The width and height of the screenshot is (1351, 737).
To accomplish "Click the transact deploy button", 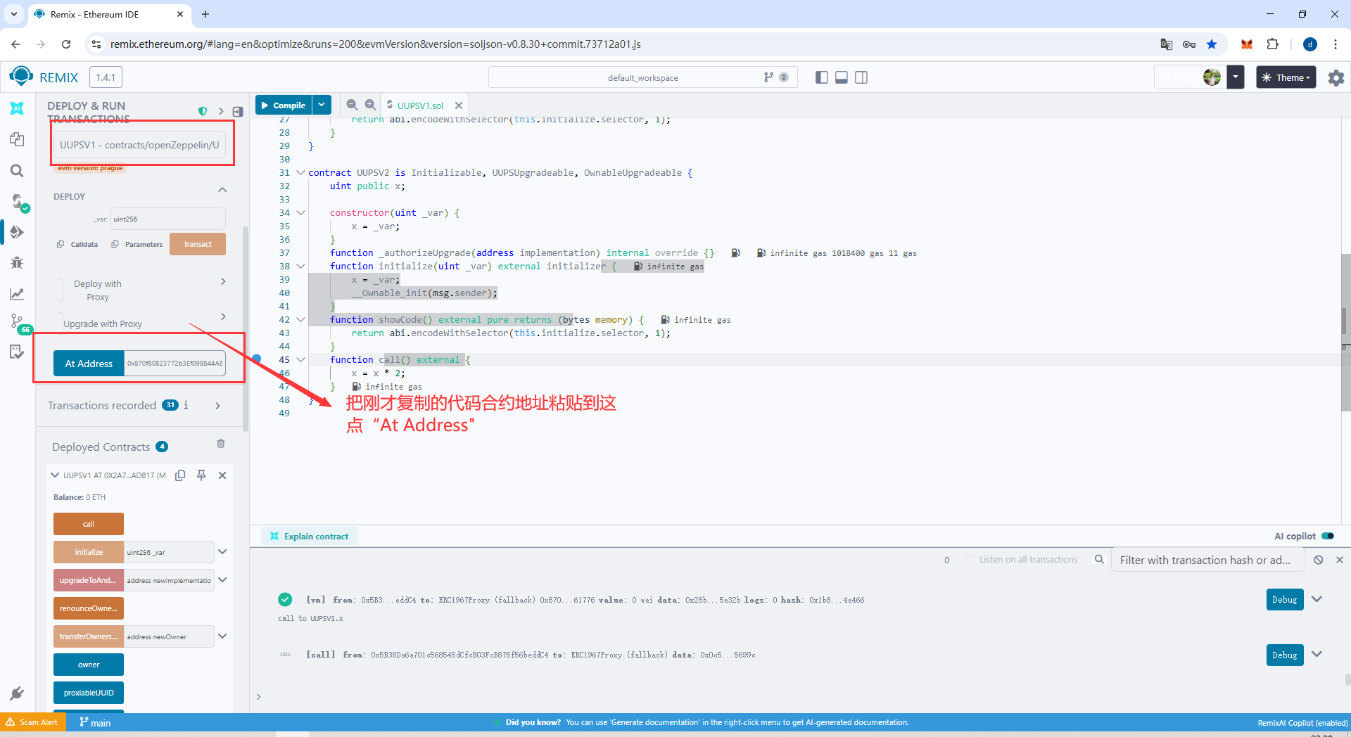I will click(198, 244).
